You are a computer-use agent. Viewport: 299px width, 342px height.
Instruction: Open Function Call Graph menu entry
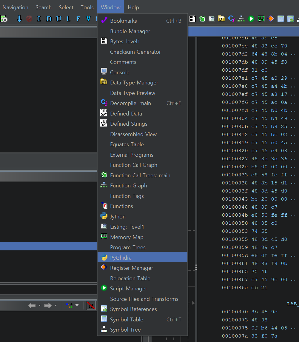[x=142, y=165]
